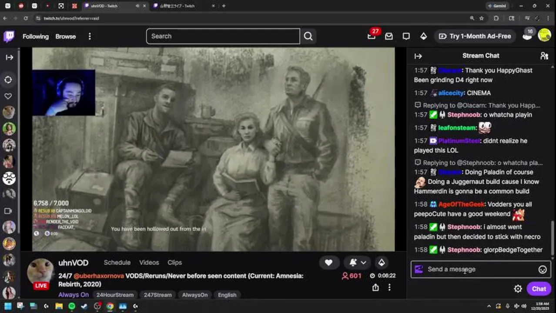
Task: Mute uhnVOD tab audio speaker icon
Action: [137, 6]
